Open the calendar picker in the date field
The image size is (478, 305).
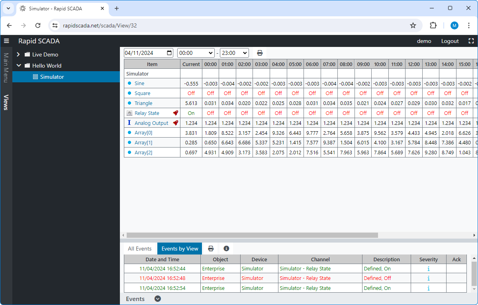pos(170,53)
